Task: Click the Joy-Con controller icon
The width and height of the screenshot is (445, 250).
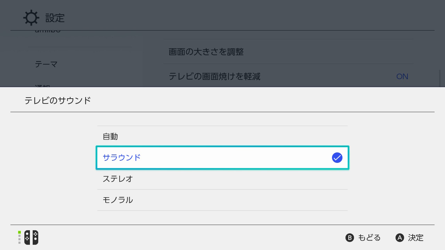Action: point(31,237)
